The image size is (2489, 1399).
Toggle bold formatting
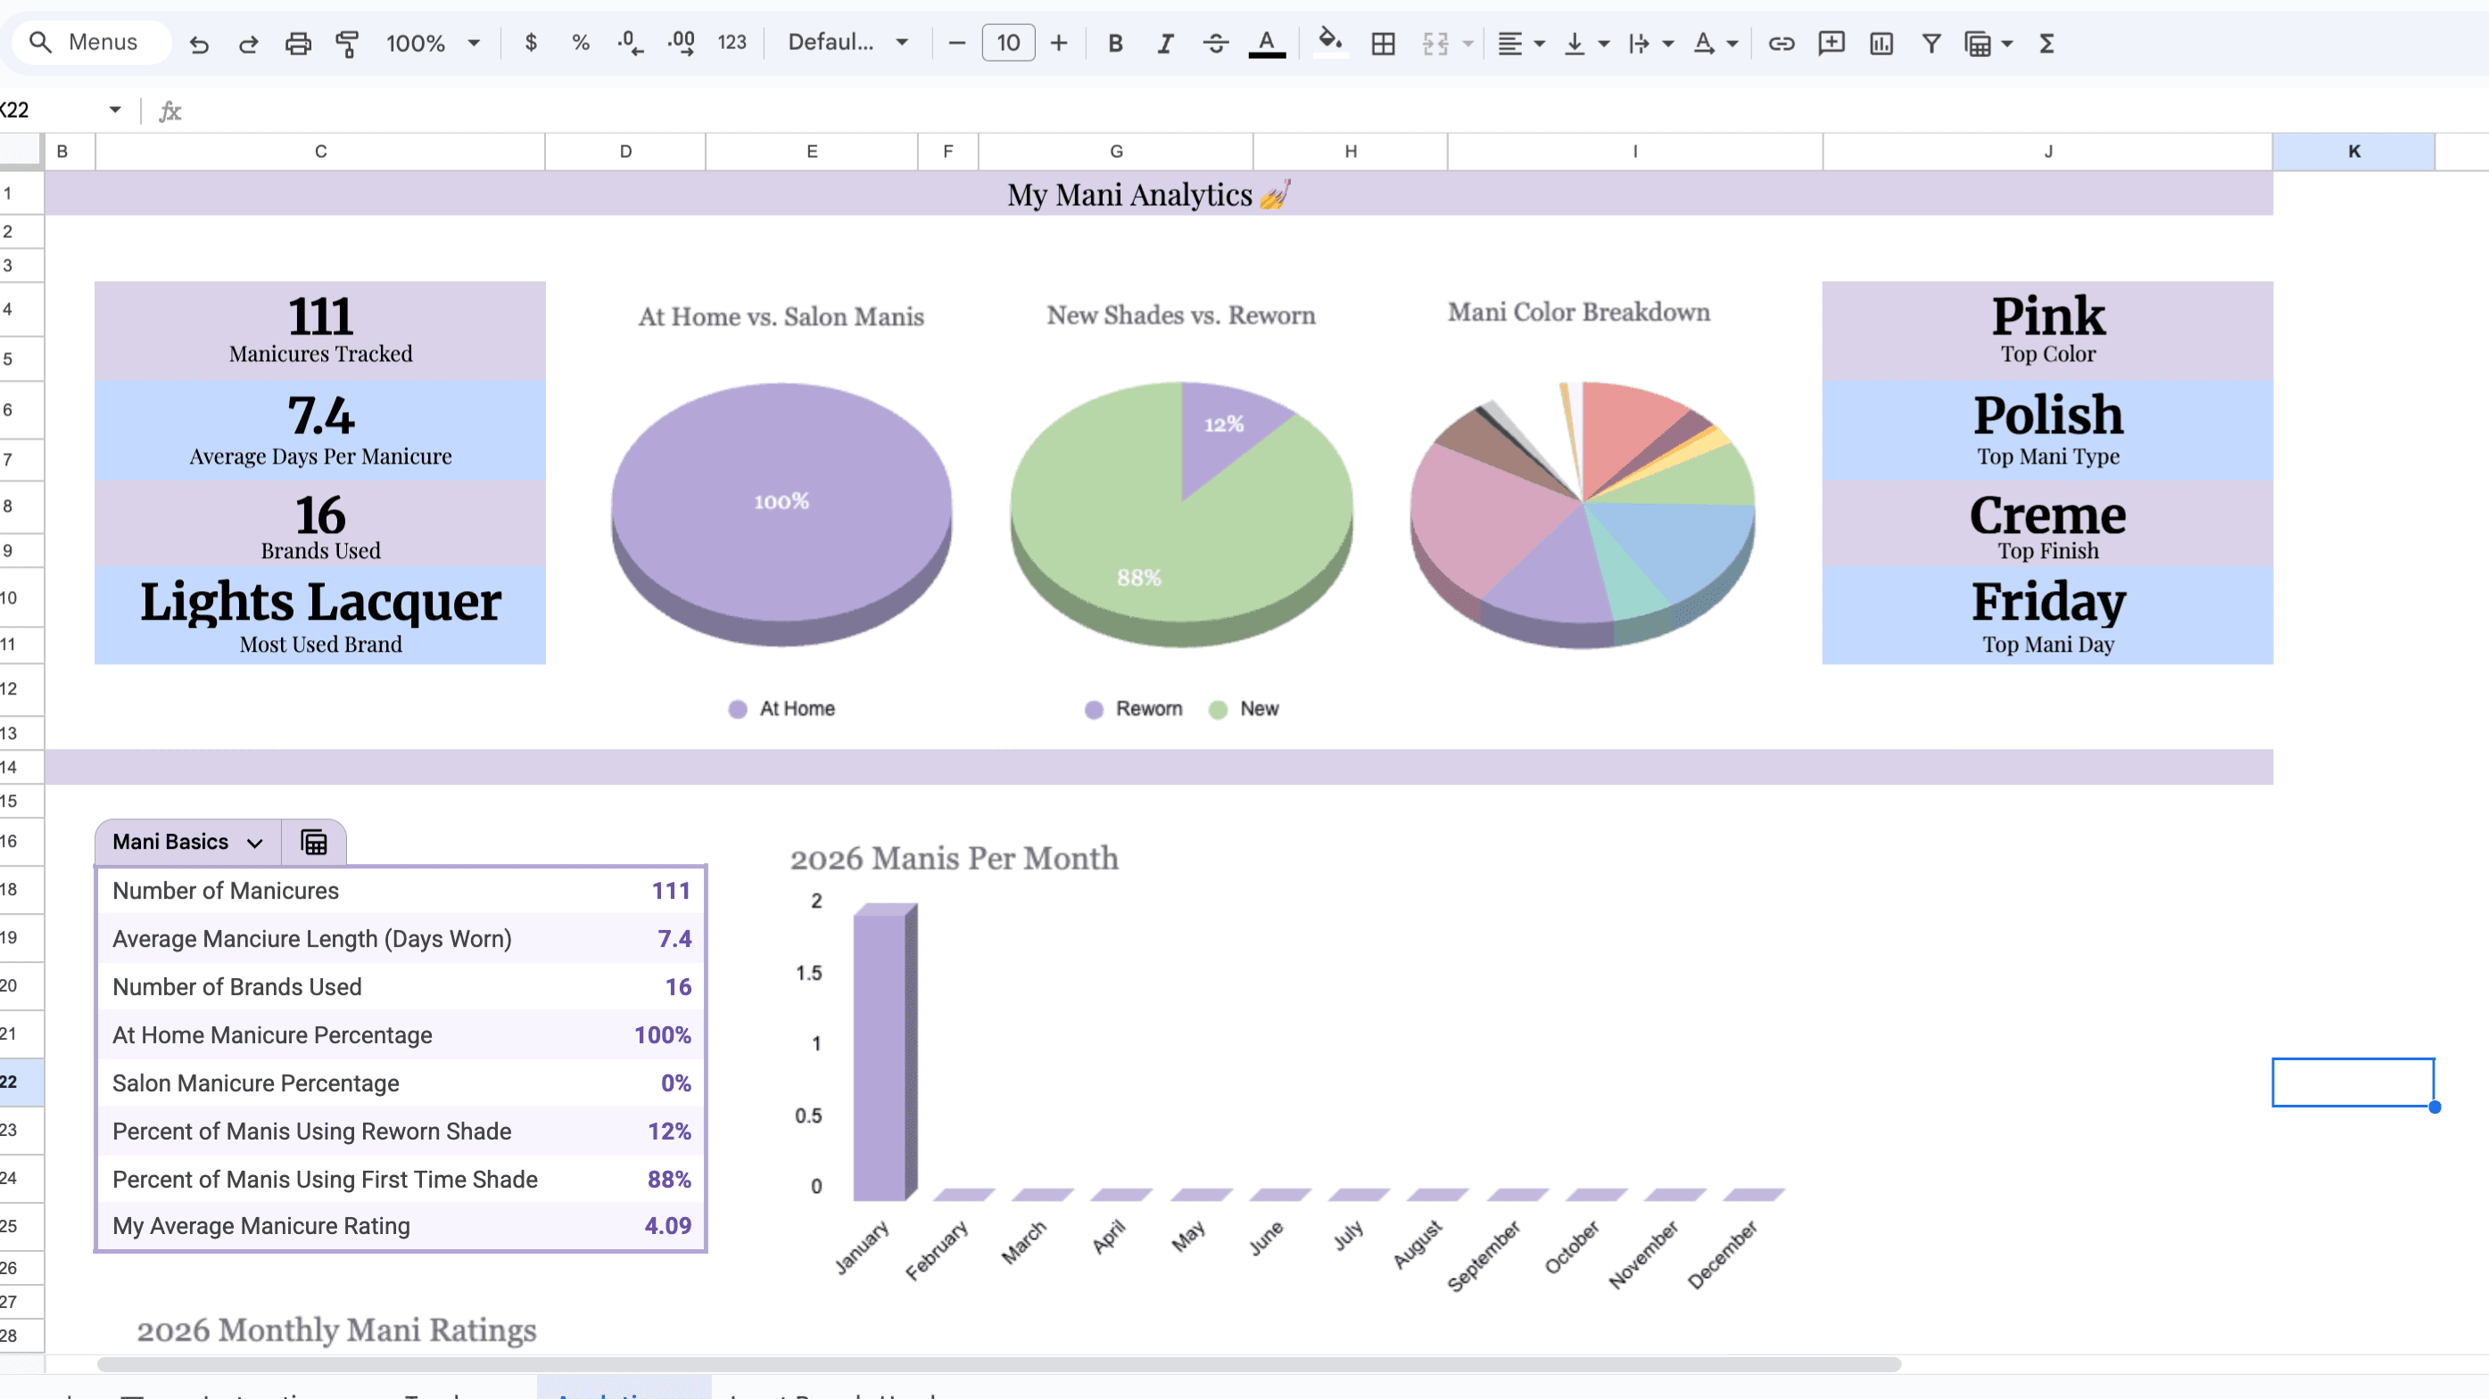[x=1115, y=43]
